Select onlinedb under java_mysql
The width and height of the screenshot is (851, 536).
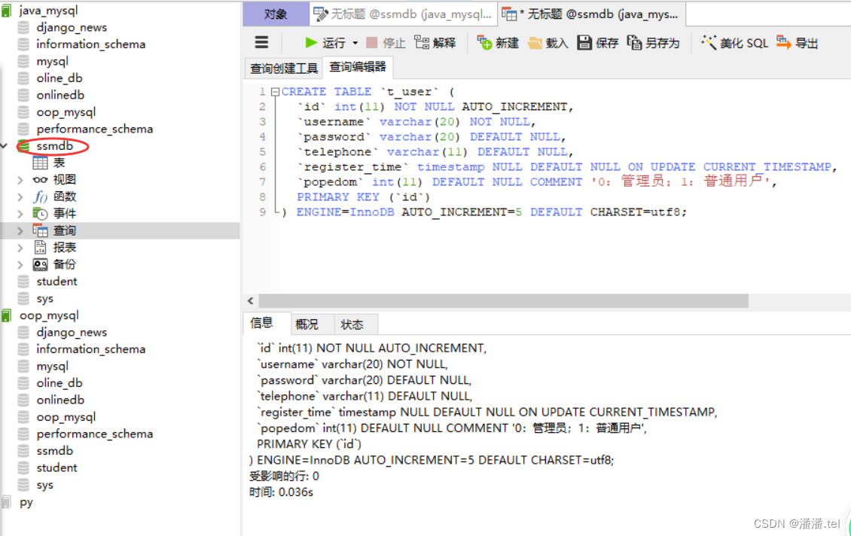(x=60, y=95)
